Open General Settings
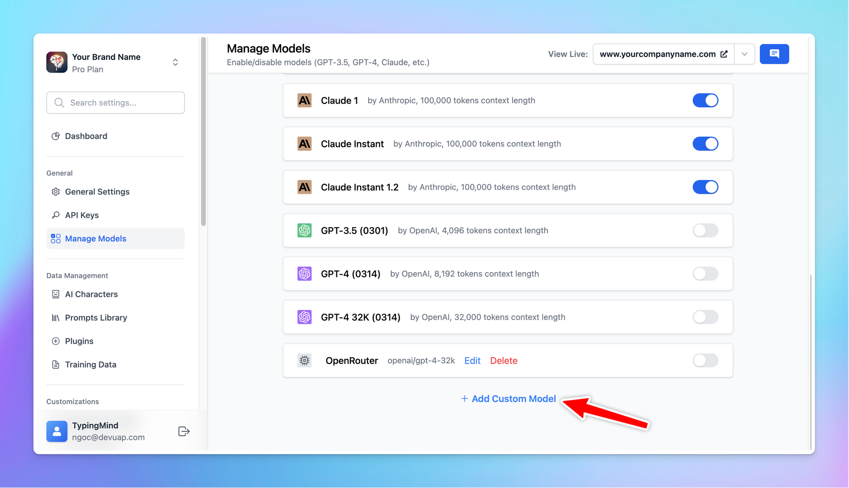The image size is (849, 488). [x=115, y=192]
